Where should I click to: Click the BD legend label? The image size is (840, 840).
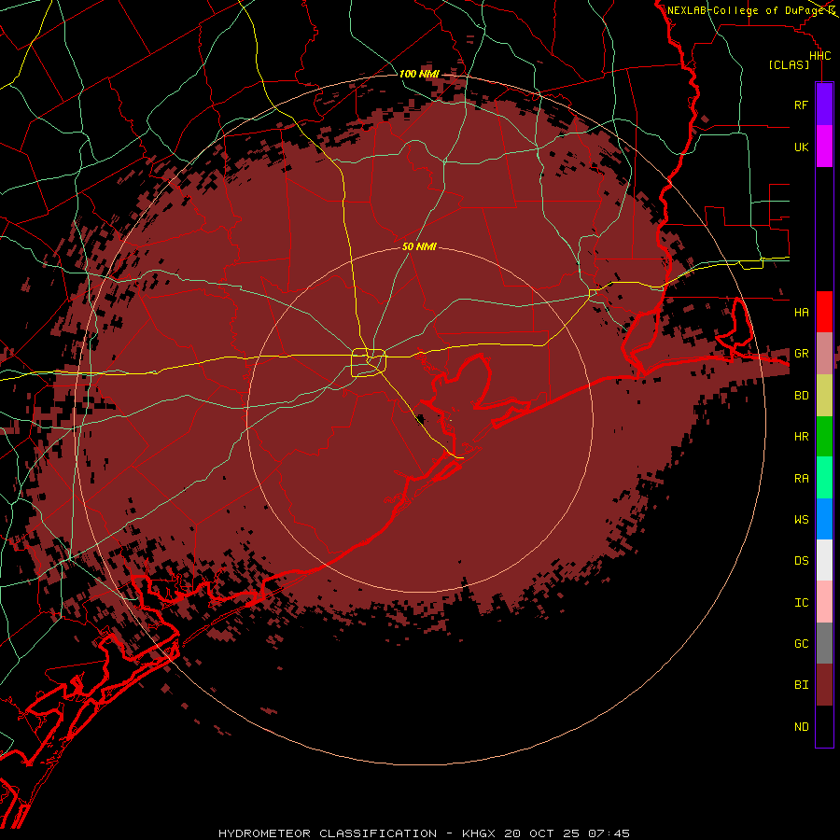(801, 396)
